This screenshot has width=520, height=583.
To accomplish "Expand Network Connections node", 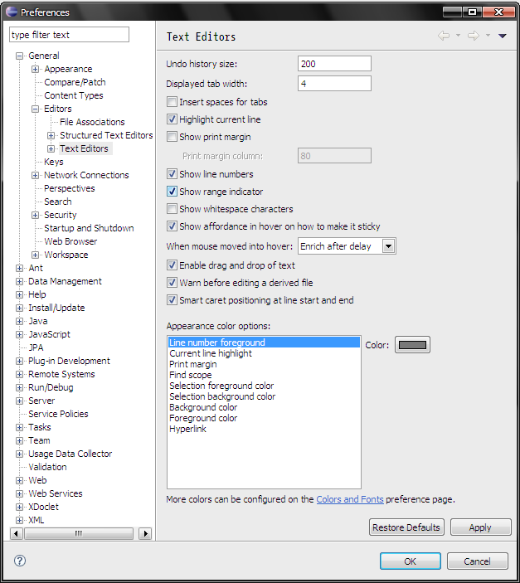I will (x=35, y=176).
